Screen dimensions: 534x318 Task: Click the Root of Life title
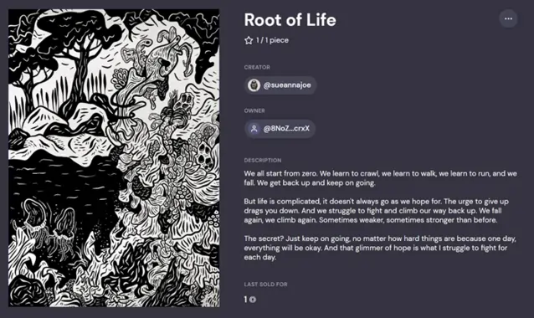click(290, 20)
